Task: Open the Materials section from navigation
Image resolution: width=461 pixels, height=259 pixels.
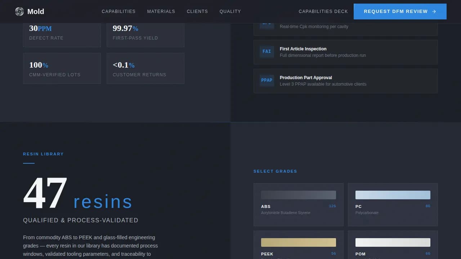Action: tap(161, 11)
